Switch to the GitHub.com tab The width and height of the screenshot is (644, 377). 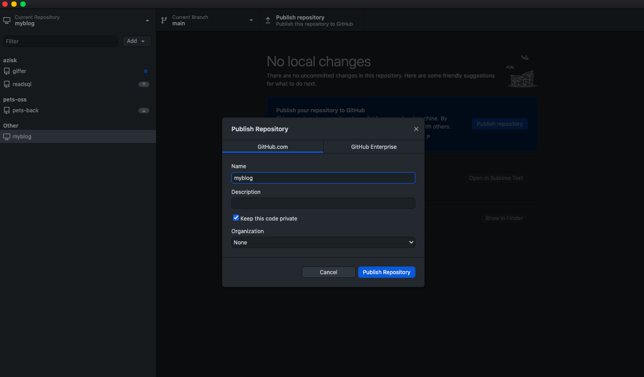(273, 147)
